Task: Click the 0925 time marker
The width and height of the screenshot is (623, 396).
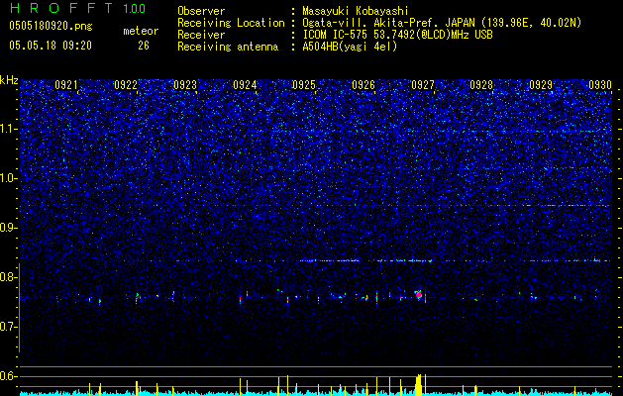Action: click(303, 85)
